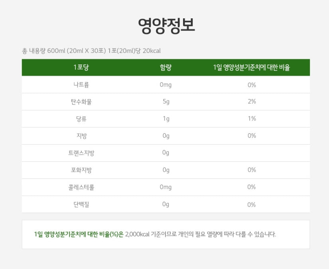Click the 5g value for 탄수화물
The image size is (329, 269).
click(x=166, y=102)
